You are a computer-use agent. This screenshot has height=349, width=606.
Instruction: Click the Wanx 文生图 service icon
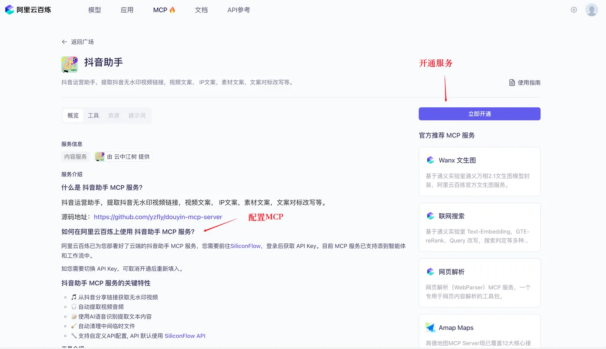pyautogui.click(x=430, y=160)
